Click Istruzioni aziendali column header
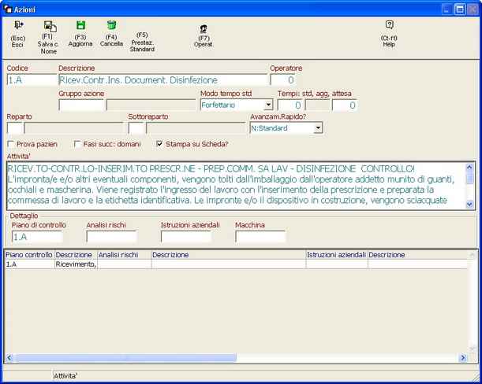Image resolution: width=482 pixels, height=384 pixels. pyautogui.click(x=337, y=255)
